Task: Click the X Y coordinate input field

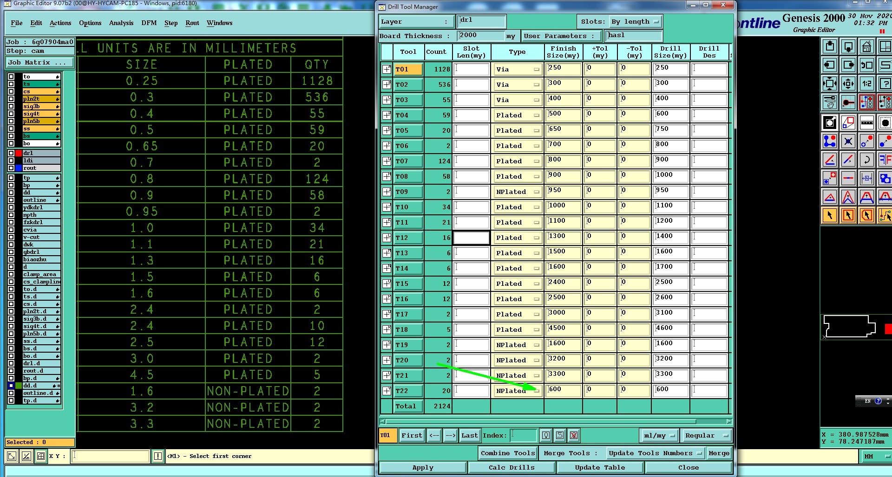Action: 111,456
